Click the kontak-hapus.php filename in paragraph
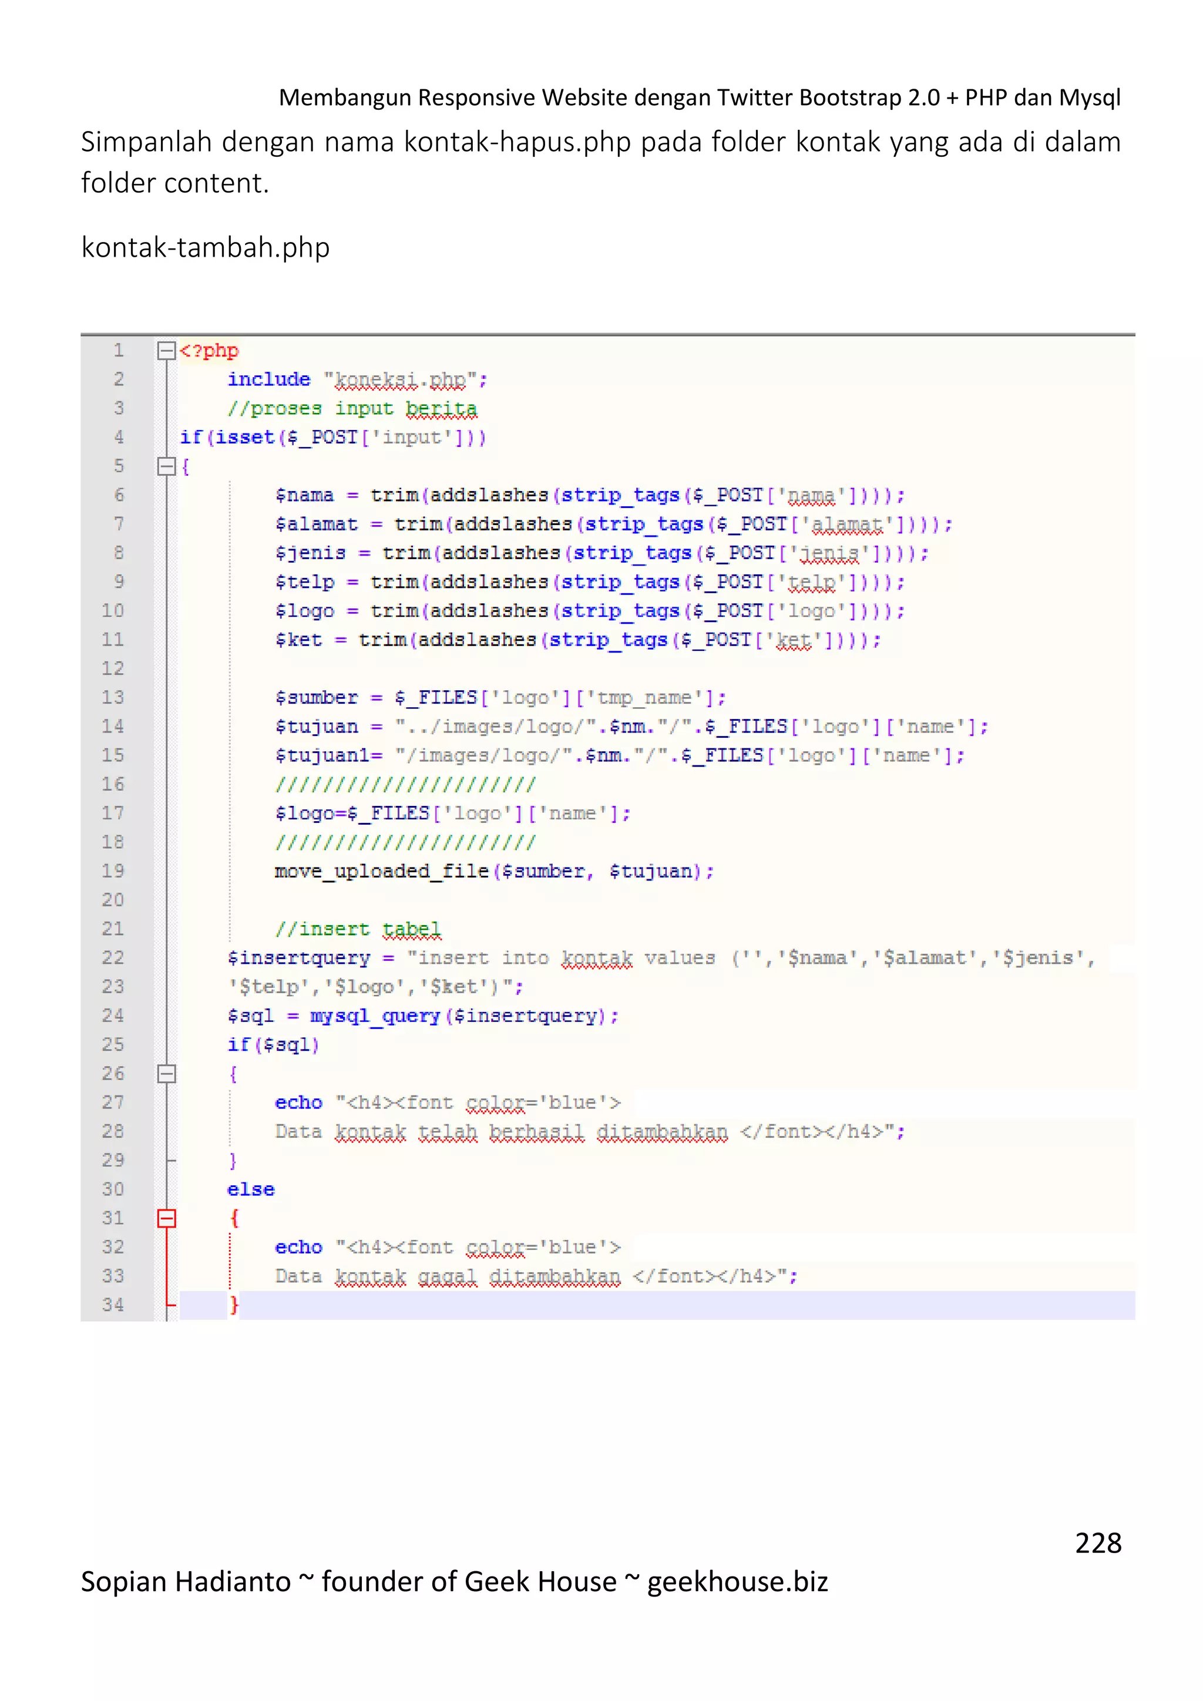This screenshot has height=1701, width=1203. 517,142
